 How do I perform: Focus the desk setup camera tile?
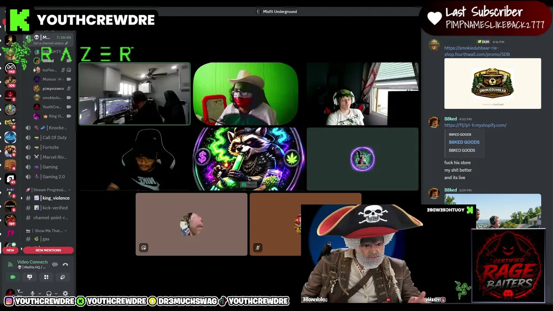(x=134, y=94)
